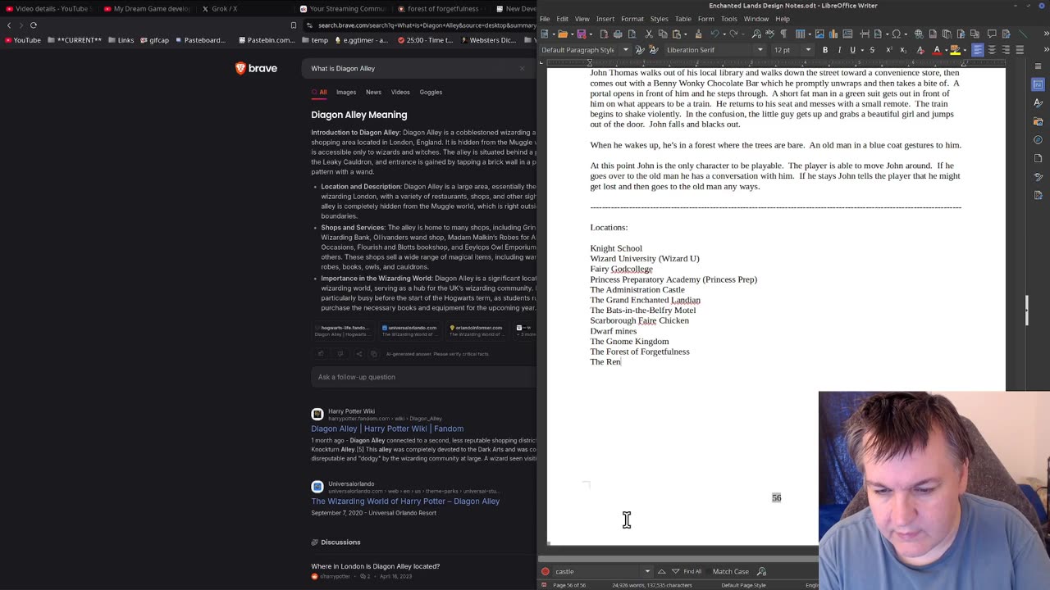
Task: Click the Insert Comment speech bubble icon
Action: [992, 34]
